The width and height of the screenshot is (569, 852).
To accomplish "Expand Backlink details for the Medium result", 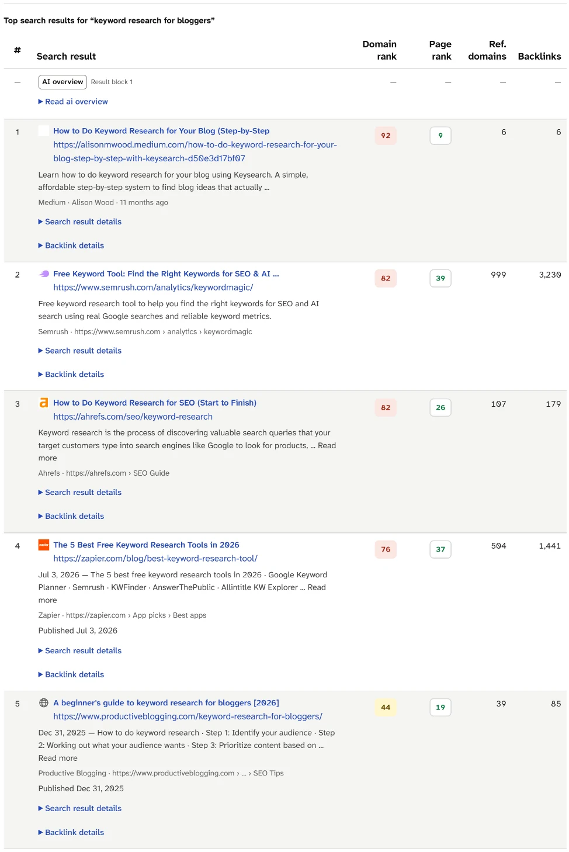I will pyautogui.click(x=71, y=245).
